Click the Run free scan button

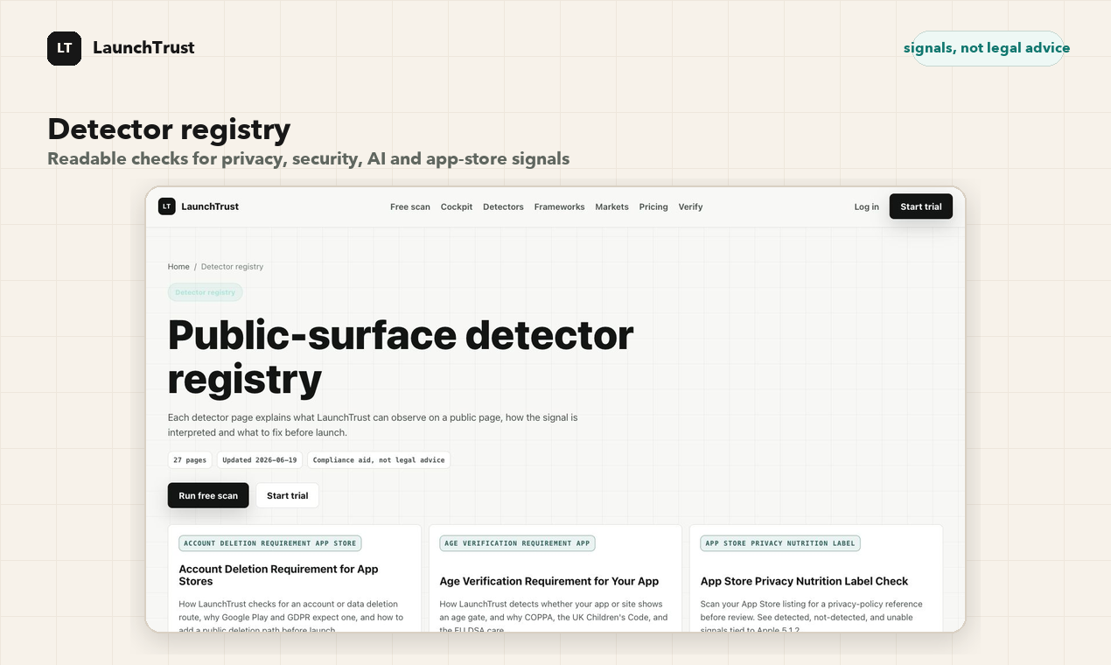208,495
